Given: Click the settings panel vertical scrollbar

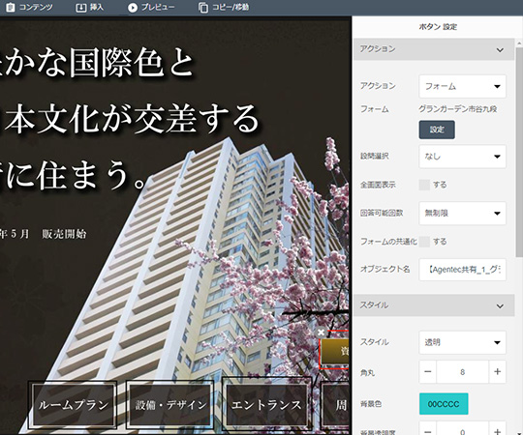Looking at the screenshot, I should (519, 152).
